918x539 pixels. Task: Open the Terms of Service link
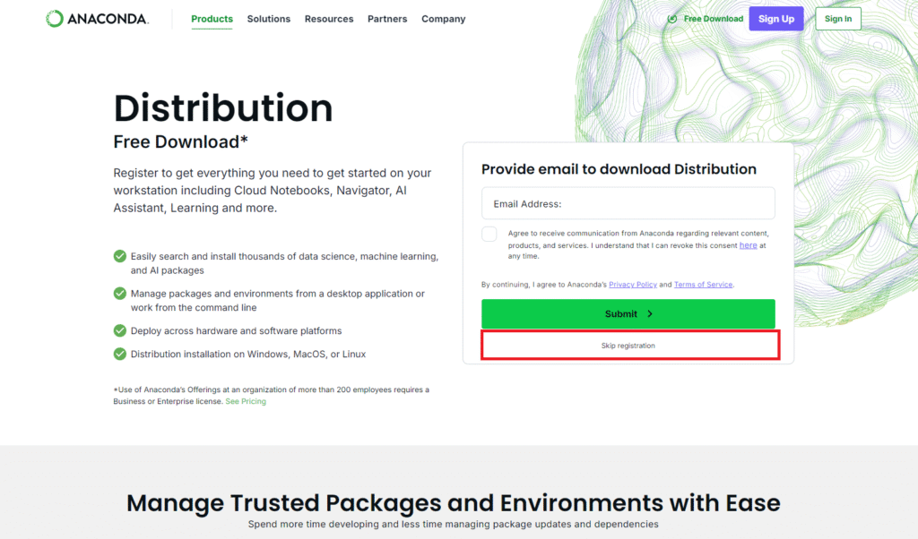[x=703, y=285]
